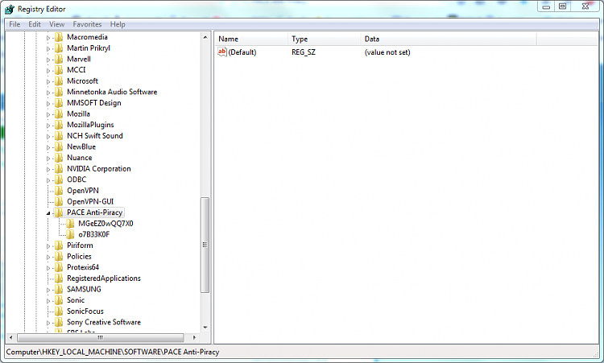Sort values by Type column header
The image size is (604, 363).
[x=324, y=39]
